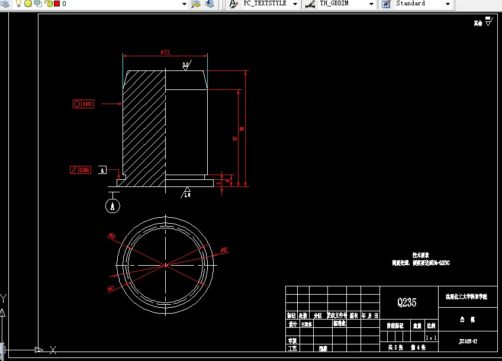Open the Text Style manager icon
The height and width of the screenshot is (361, 502).
pos(233,4)
